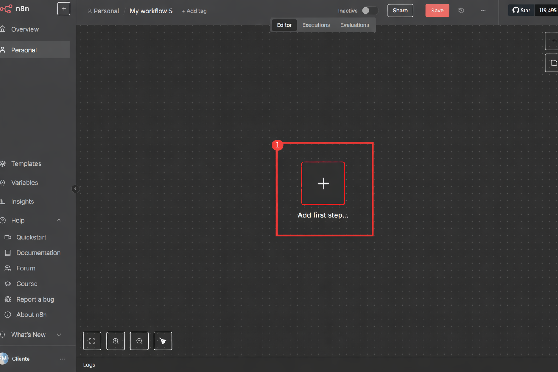Zoom in on the workflow canvas
Image resolution: width=558 pixels, height=372 pixels.
point(116,341)
